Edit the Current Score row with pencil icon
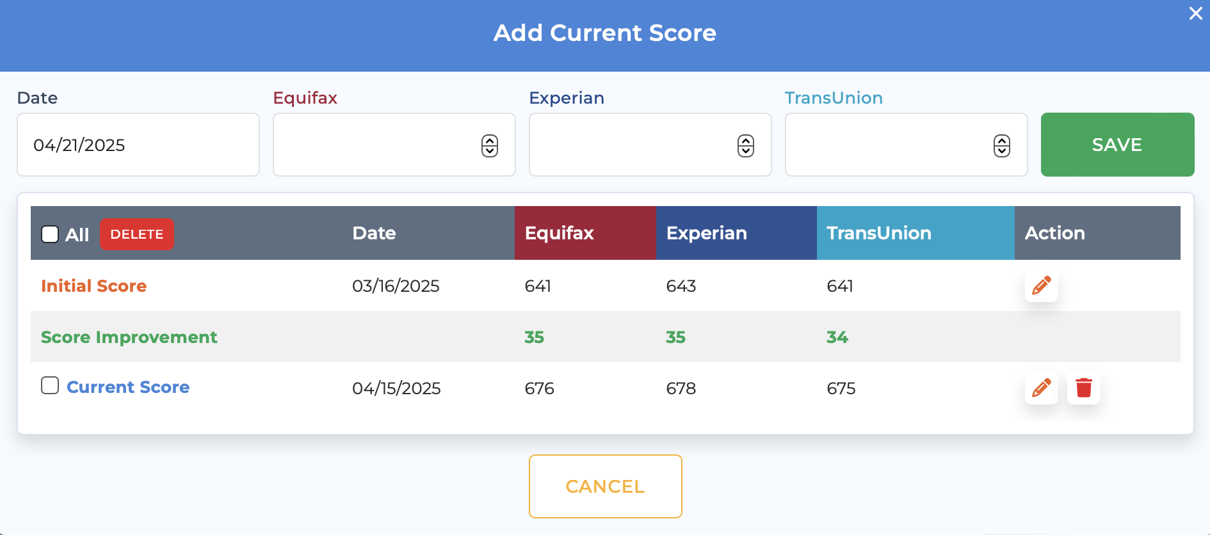Viewport: 1210px width, 535px height. point(1041,388)
